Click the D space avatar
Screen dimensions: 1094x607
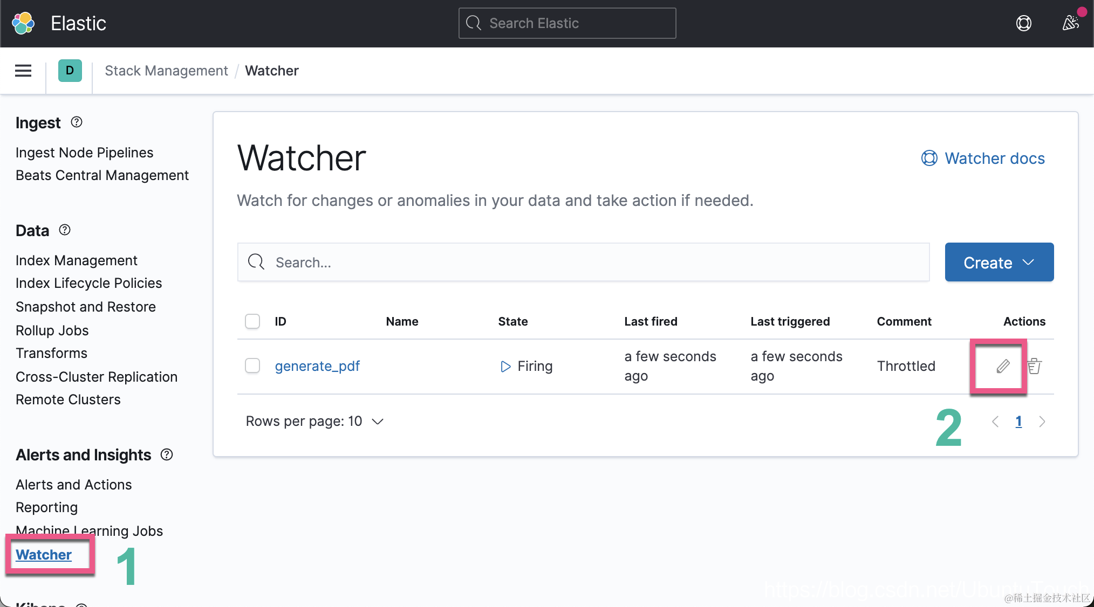[70, 71]
